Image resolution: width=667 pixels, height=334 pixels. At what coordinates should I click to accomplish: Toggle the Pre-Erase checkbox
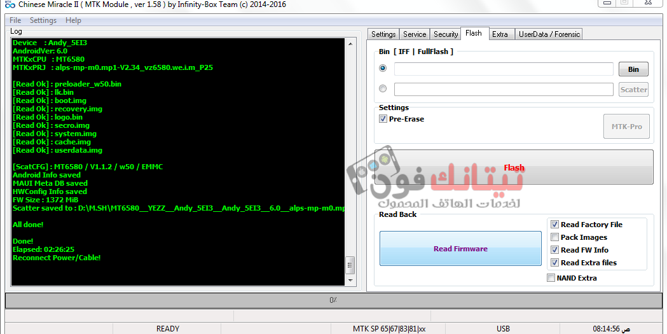[x=383, y=119]
